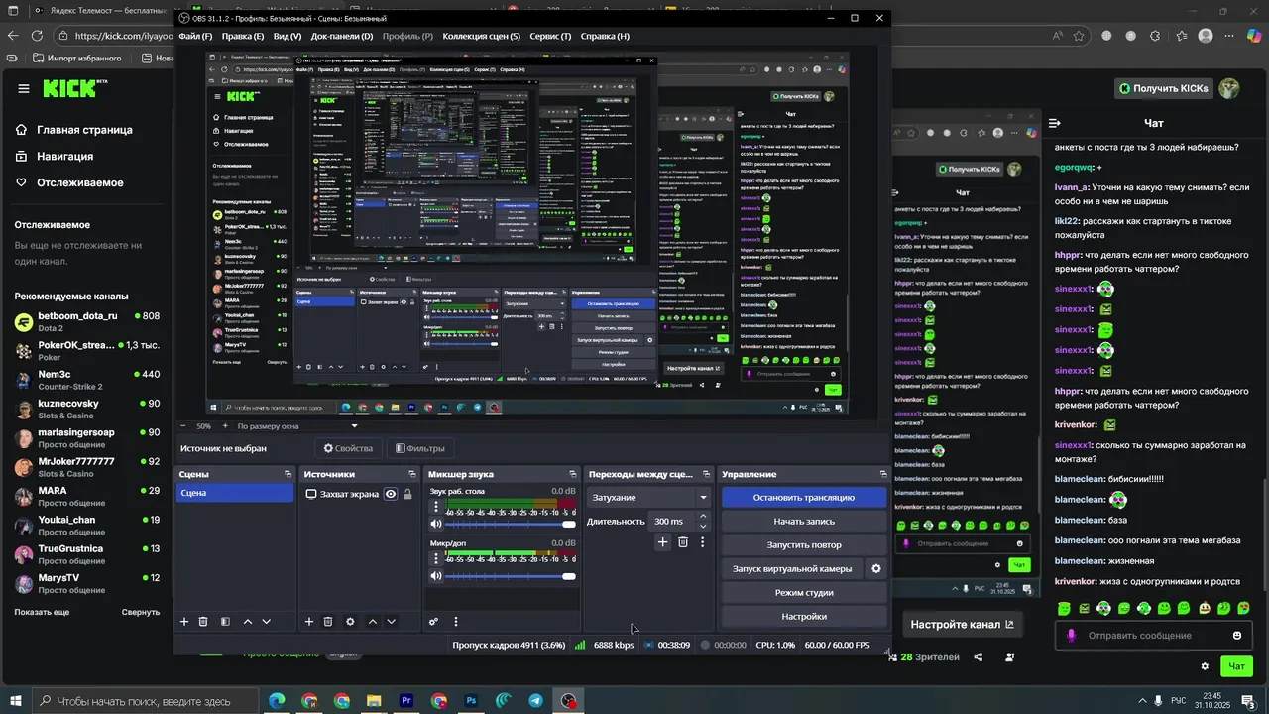Mute the Микр/доп audio channel

click(x=435, y=576)
